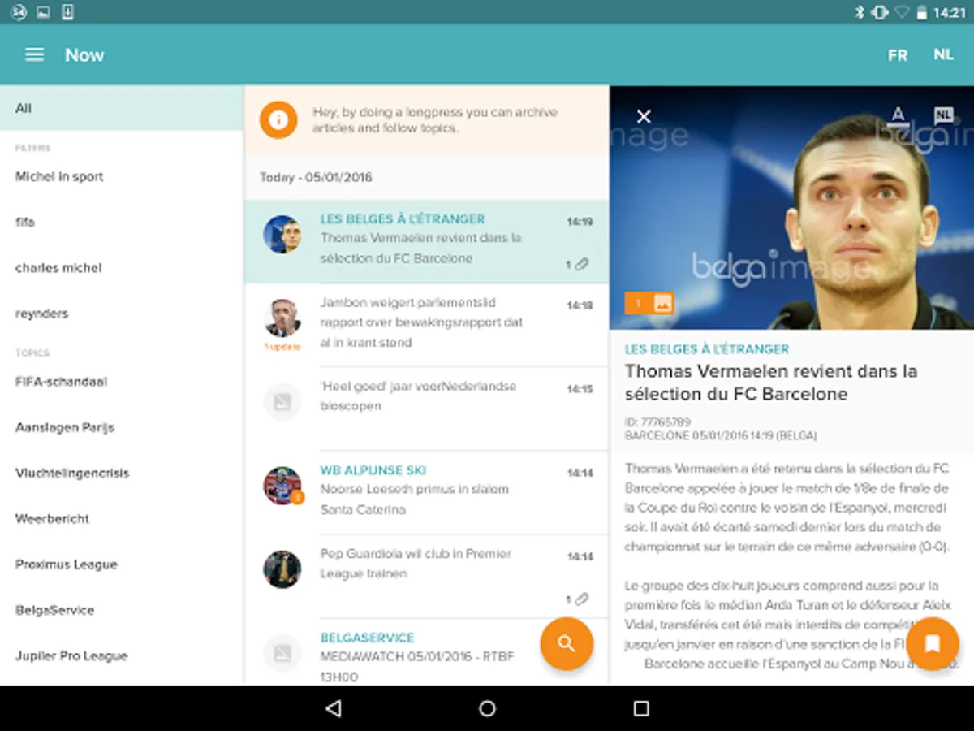Tap the Jambon article avatar thumbnail

pyautogui.click(x=282, y=318)
